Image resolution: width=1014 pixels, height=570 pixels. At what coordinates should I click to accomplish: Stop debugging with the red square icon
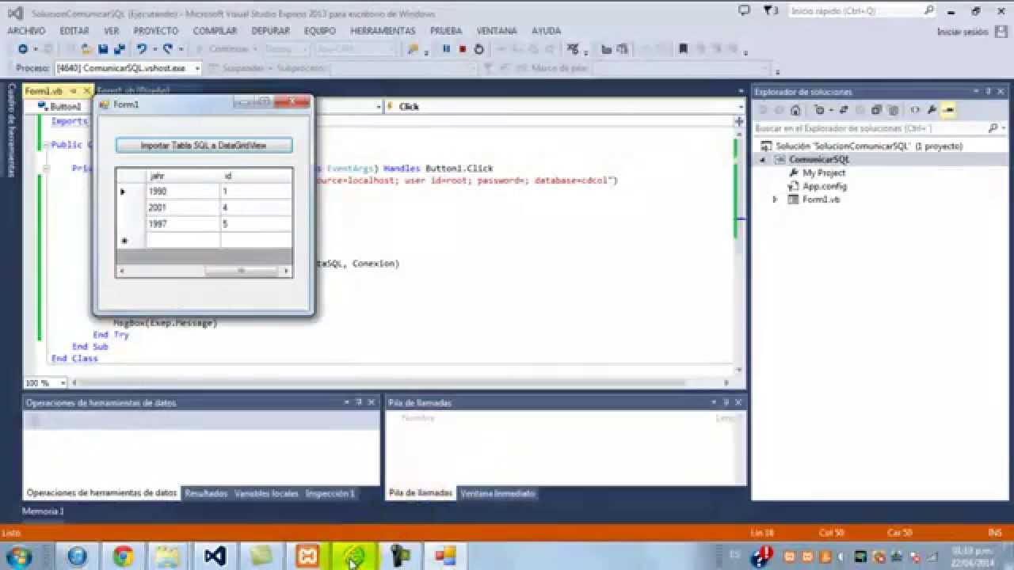coord(463,49)
